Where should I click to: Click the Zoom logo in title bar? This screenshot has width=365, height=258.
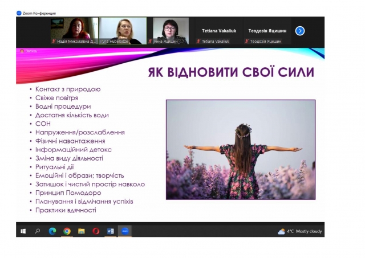pos(19,11)
